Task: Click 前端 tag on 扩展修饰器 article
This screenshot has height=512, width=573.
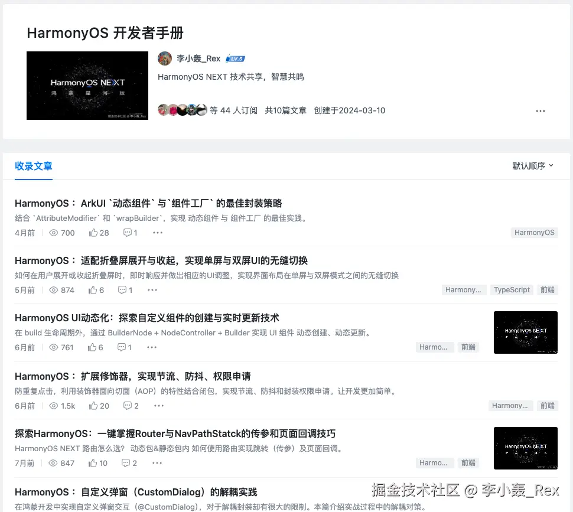Action: pos(548,406)
